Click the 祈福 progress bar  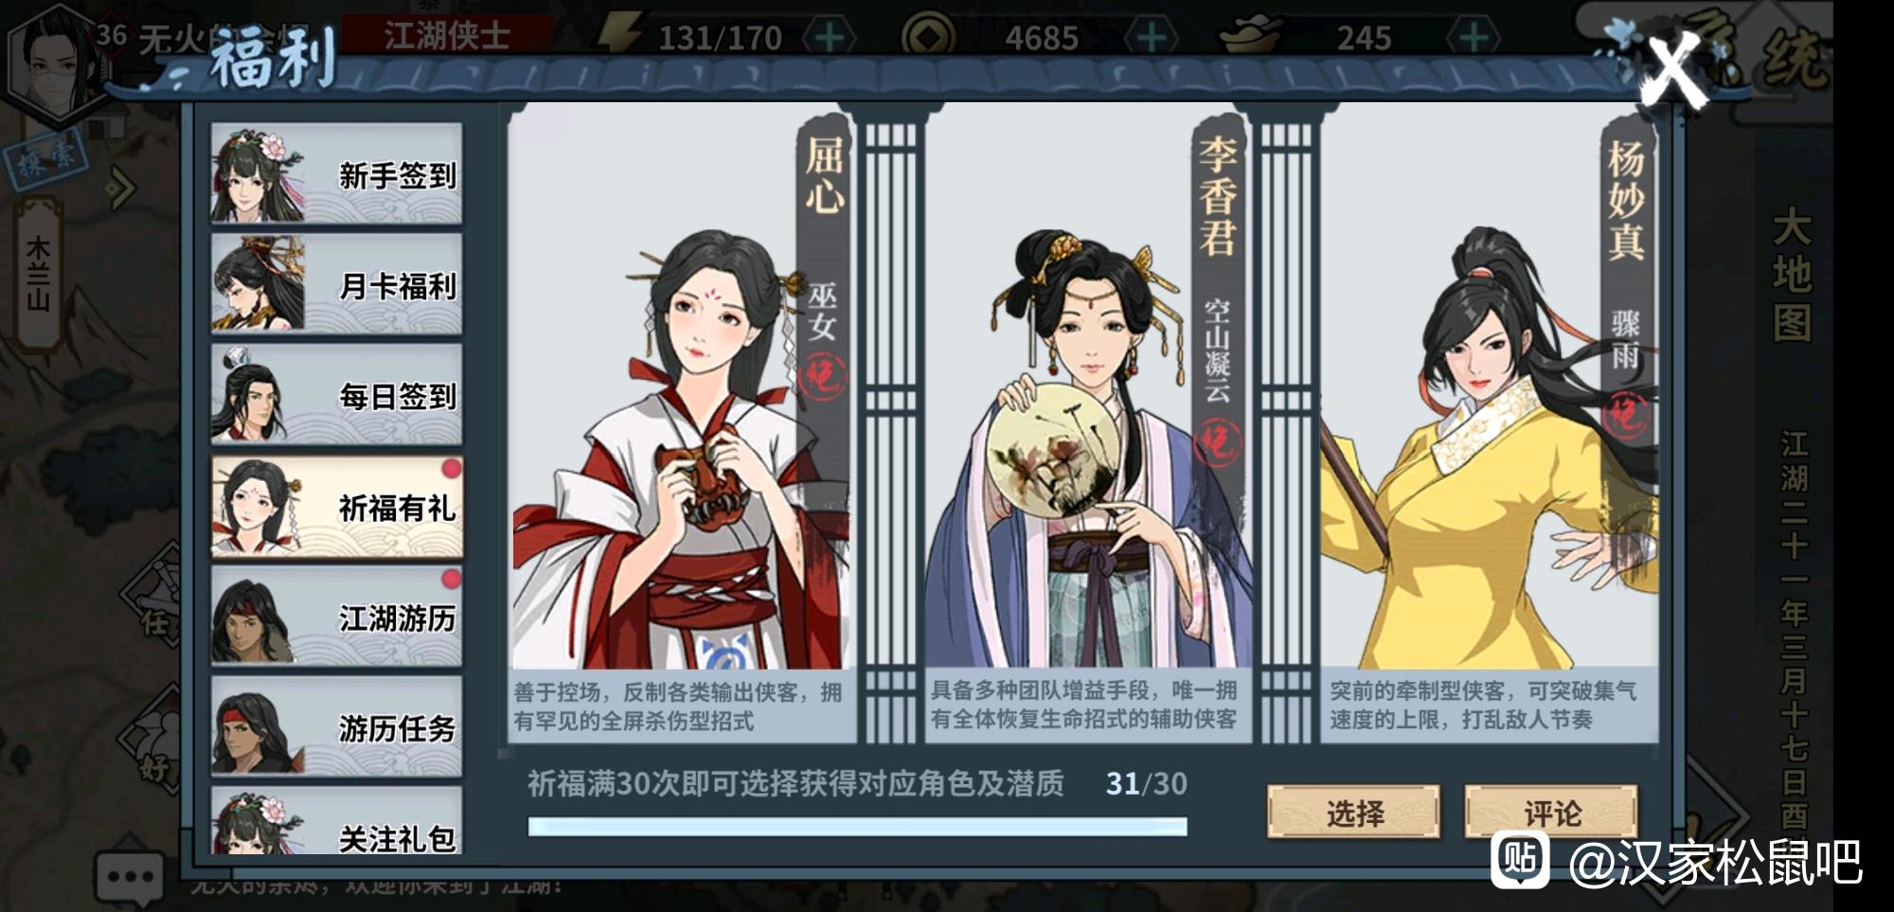pos(857,827)
